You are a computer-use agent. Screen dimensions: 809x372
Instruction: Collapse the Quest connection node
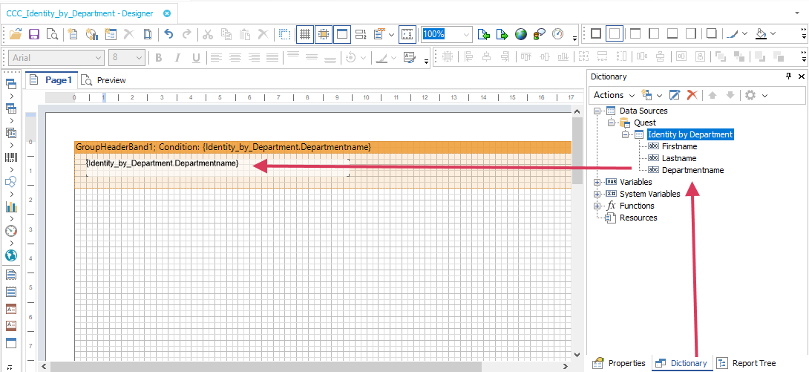(x=612, y=123)
